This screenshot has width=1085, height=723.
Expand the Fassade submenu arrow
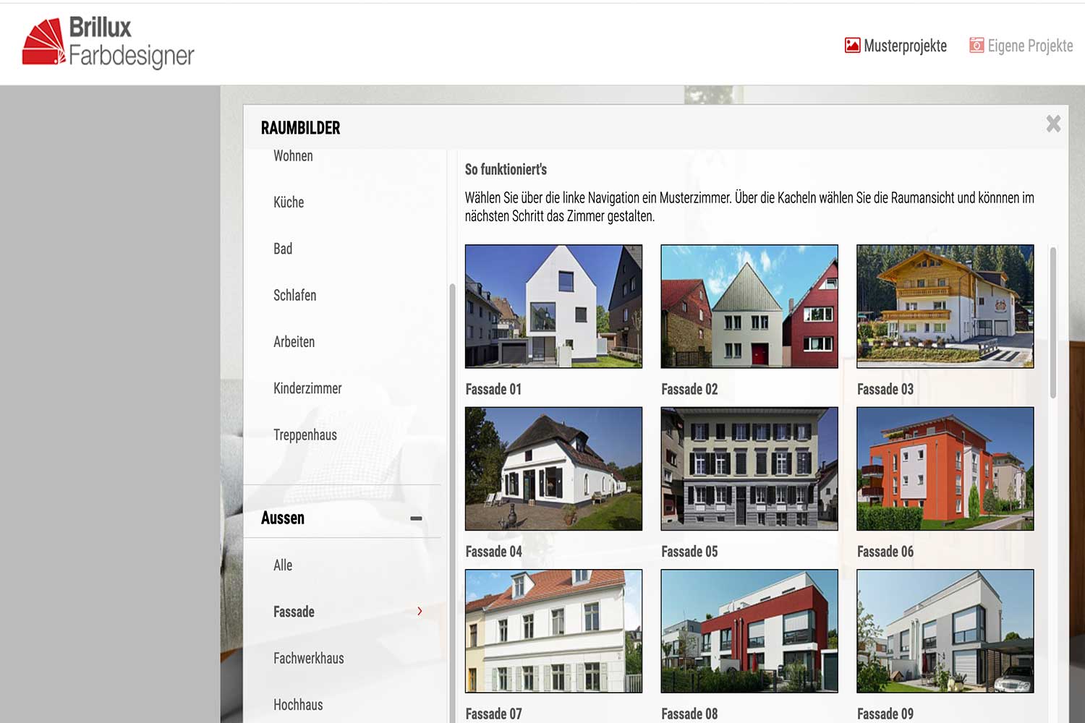(x=420, y=612)
